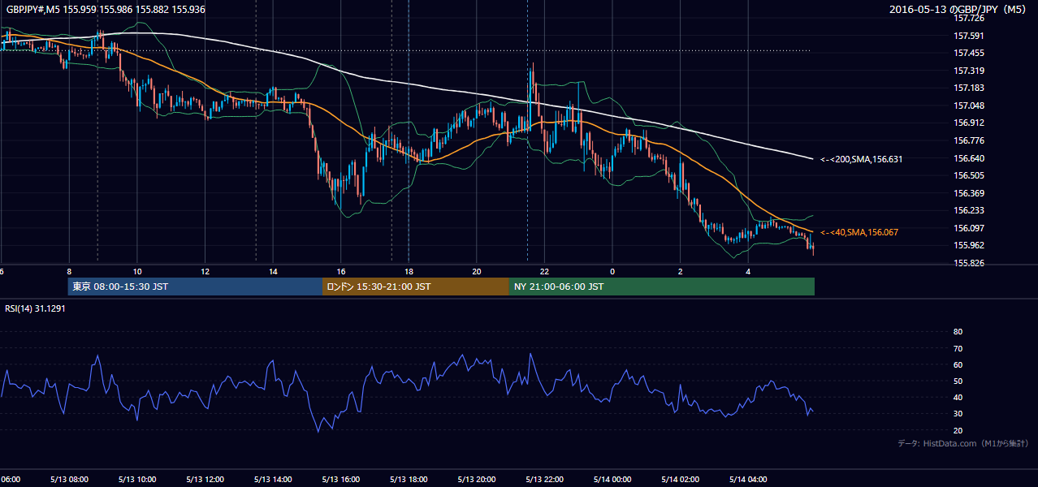This screenshot has width=1038, height=487.
Task: Click RSI scale value 20
Action: pos(958,430)
